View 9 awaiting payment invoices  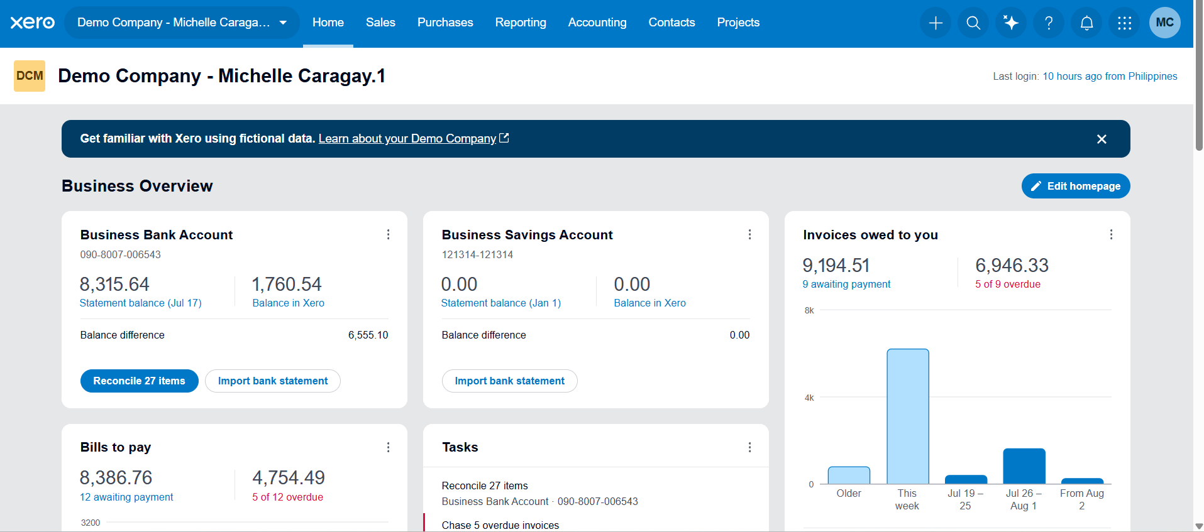(846, 284)
